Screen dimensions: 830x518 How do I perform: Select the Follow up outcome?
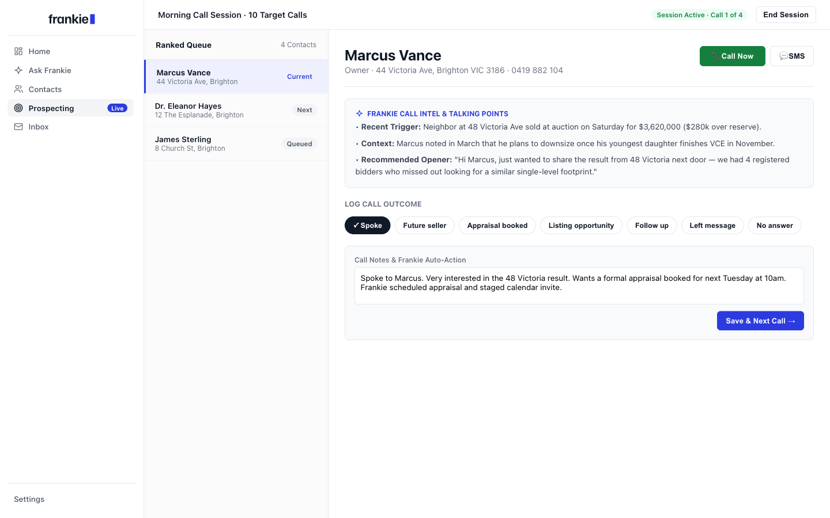point(652,226)
